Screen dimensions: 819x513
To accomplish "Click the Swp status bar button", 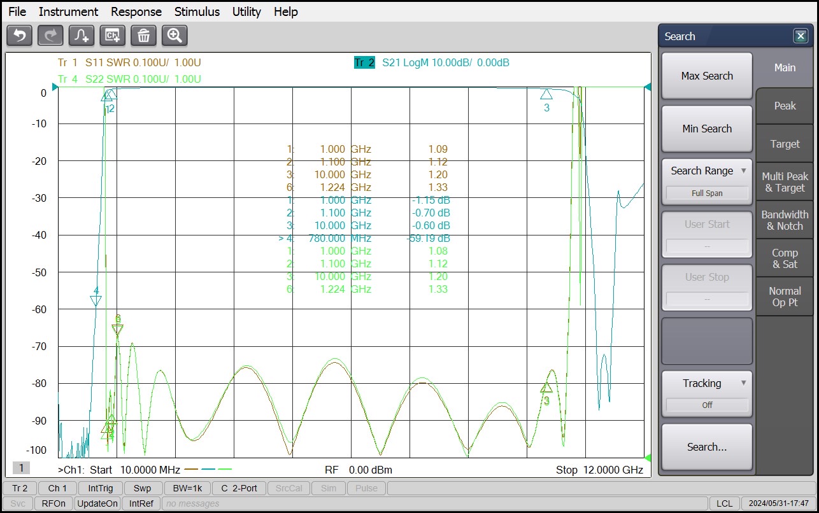I will point(143,488).
